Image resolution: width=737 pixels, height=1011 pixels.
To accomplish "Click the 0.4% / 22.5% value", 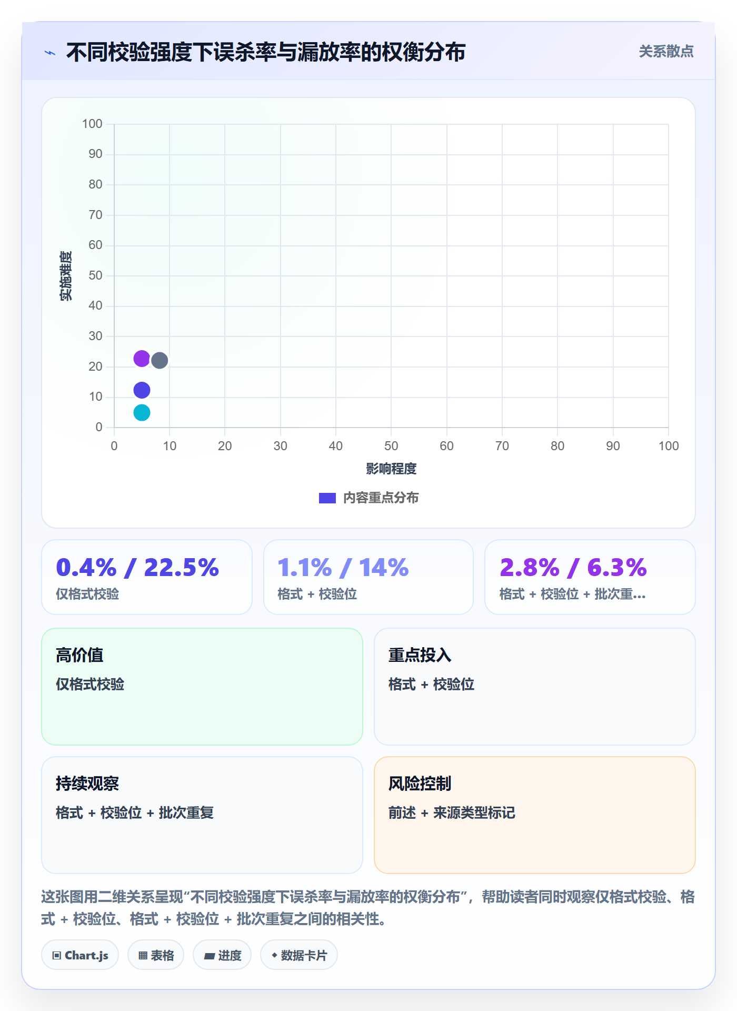I will [x=137, y=568].
